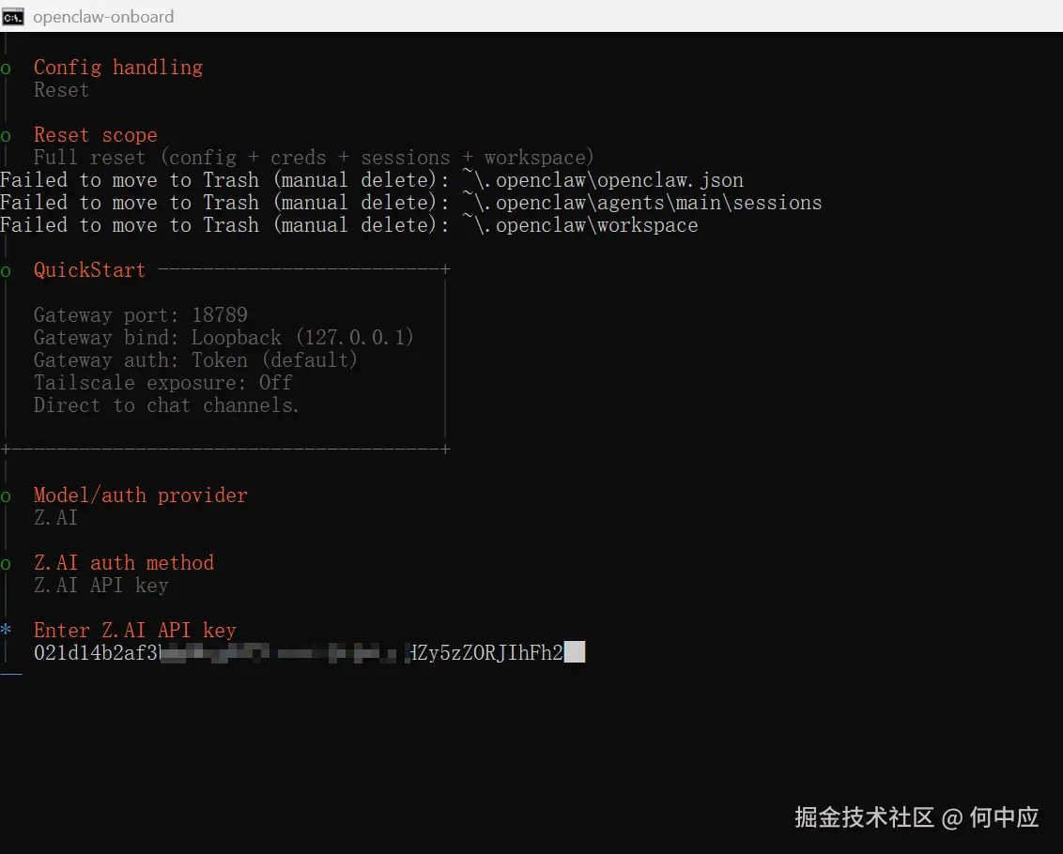Click the green marker beside Reset scope

(6, 136)
